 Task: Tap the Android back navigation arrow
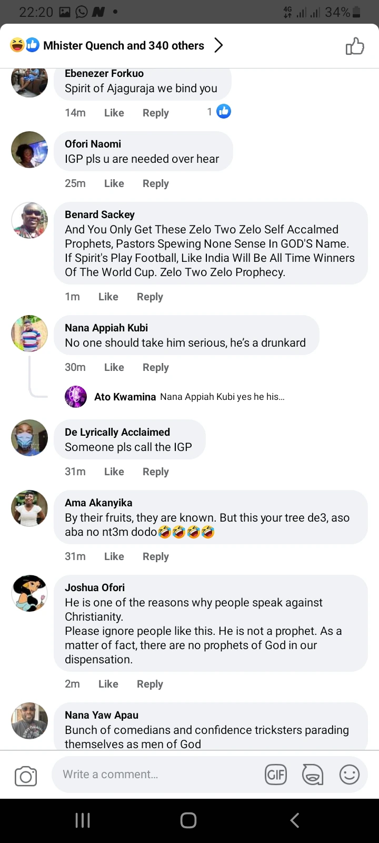(x=295, y=820)
